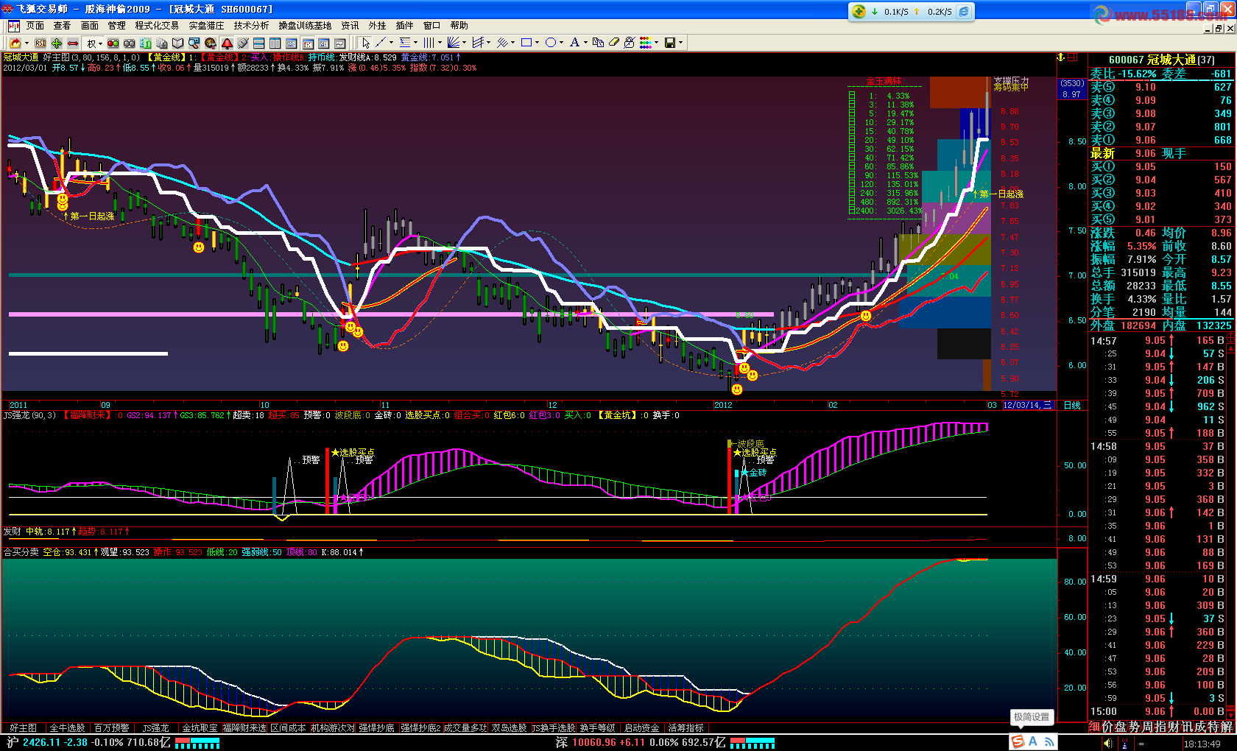Switch to the 金牛选股 bottom tab

coord(67,727)
